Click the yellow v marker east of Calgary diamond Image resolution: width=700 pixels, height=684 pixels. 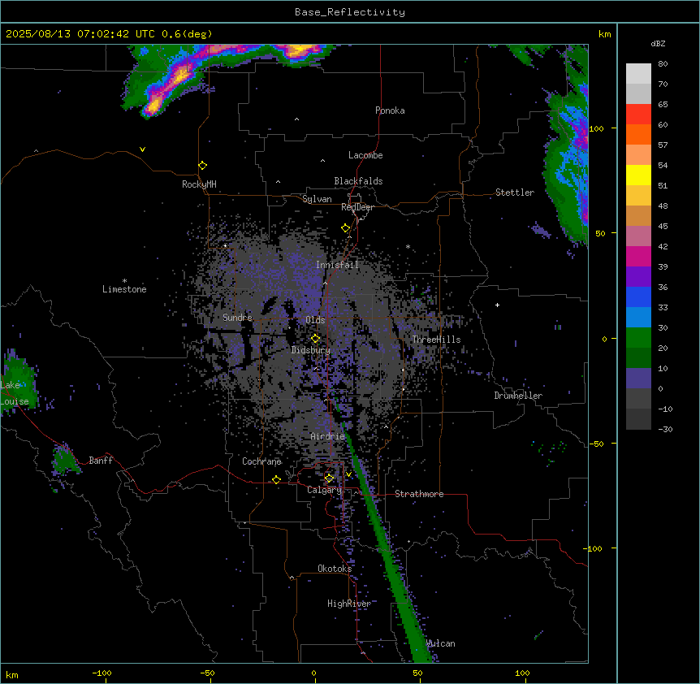348,474
